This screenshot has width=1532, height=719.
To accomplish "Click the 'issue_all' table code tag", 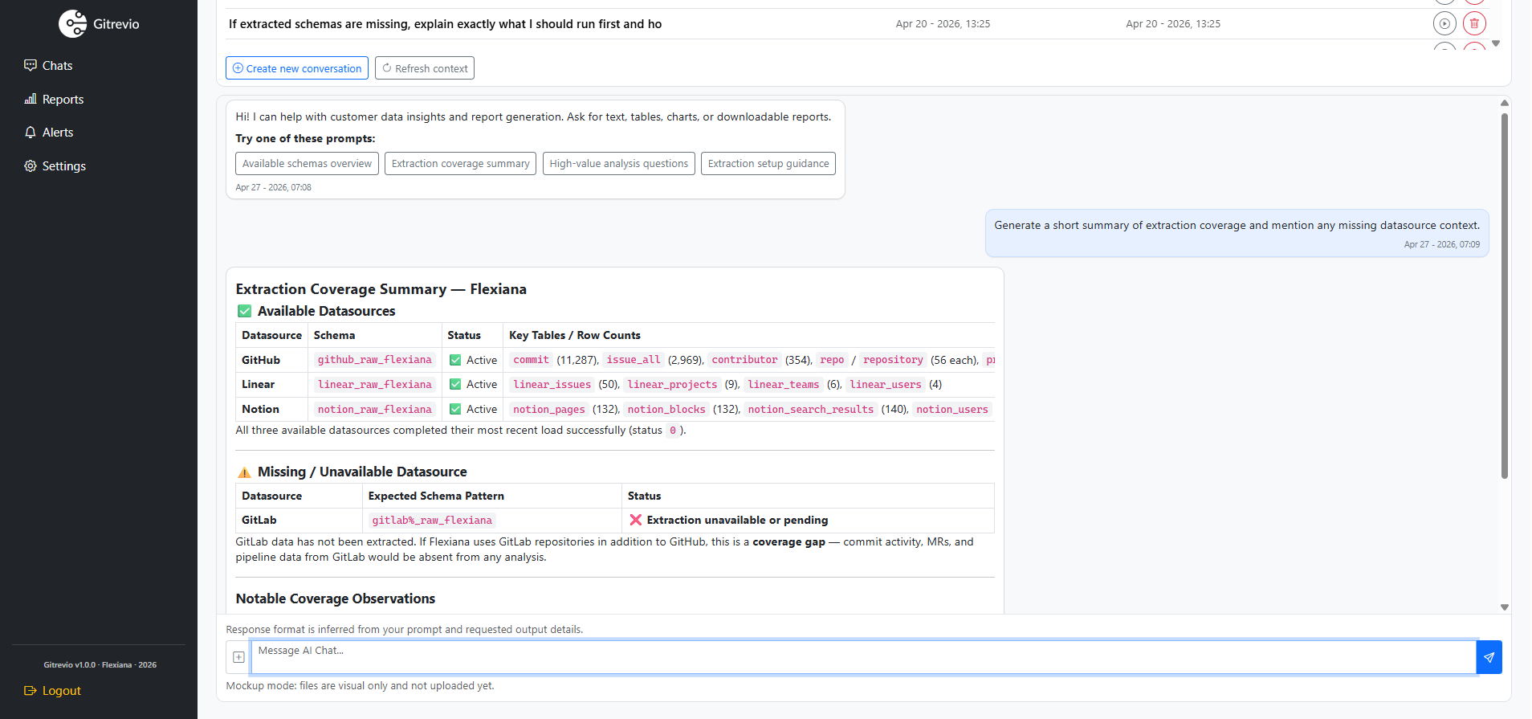I will (x=634, y=360).
